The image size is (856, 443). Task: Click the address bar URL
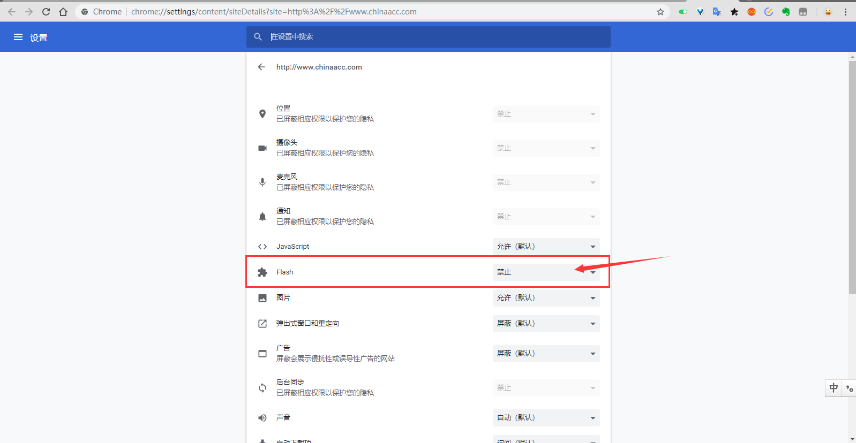[273, 12]
